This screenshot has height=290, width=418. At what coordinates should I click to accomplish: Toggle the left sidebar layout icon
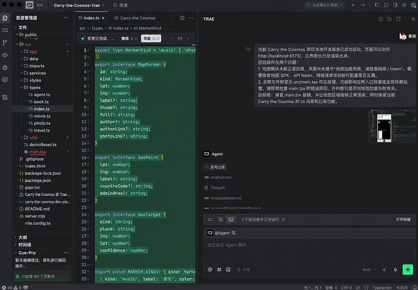(x=377, y=5)
